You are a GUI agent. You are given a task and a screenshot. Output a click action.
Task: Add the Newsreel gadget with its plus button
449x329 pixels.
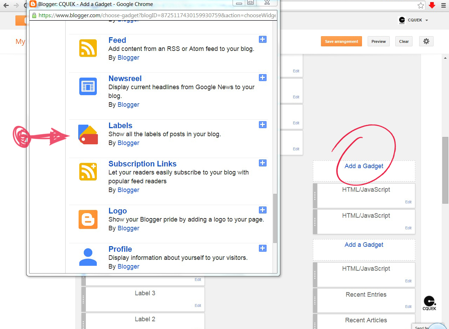coord(263,78)
